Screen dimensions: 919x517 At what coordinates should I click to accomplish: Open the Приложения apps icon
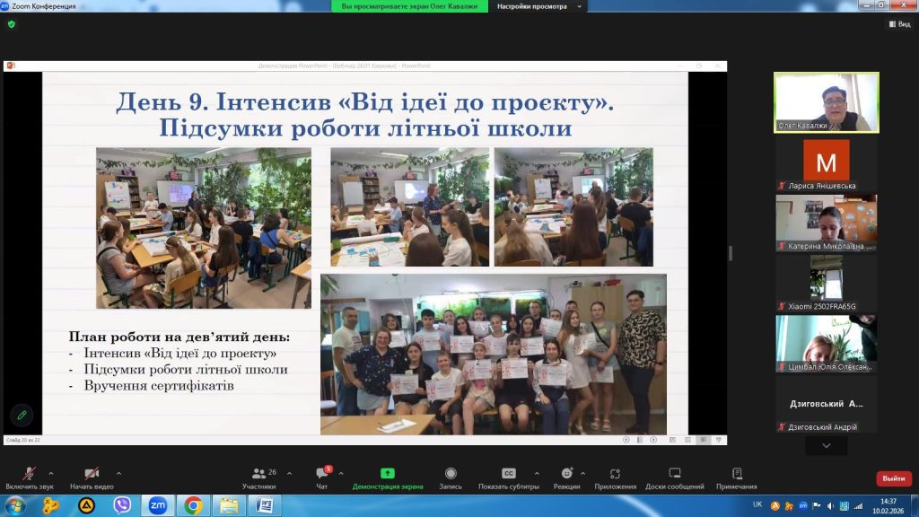615,473
